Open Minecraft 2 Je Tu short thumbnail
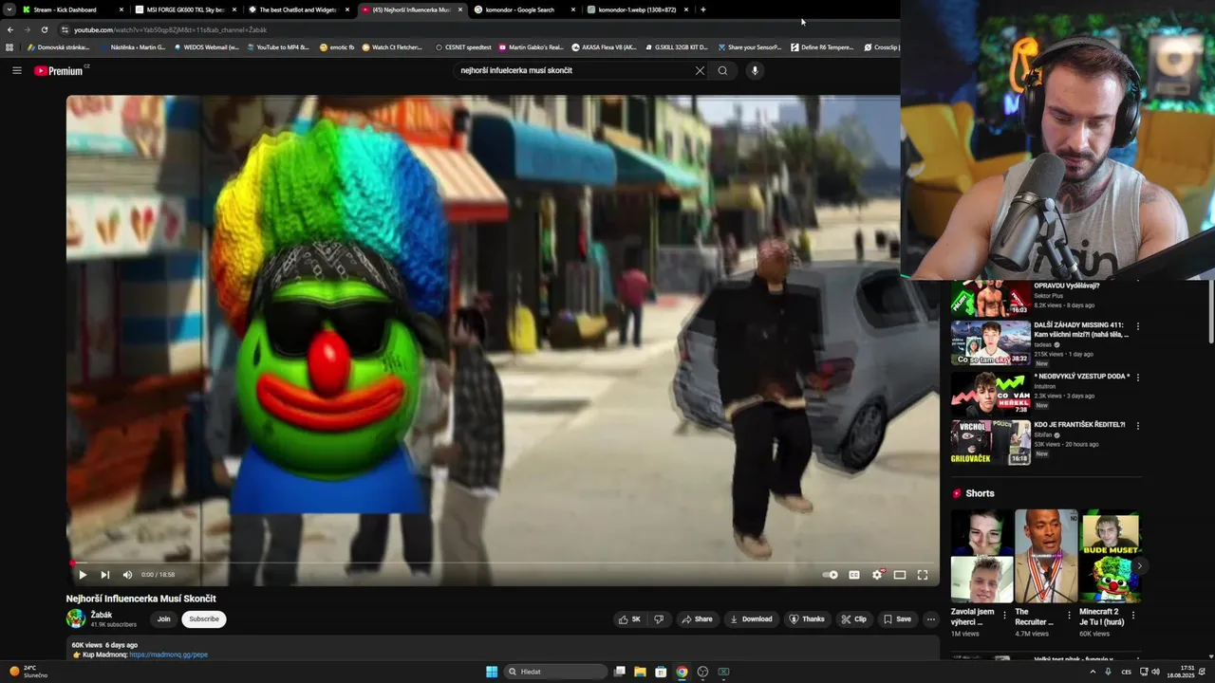This screenshot has height=683, width=1215. pyautogui.click(x=1110, y=556)
